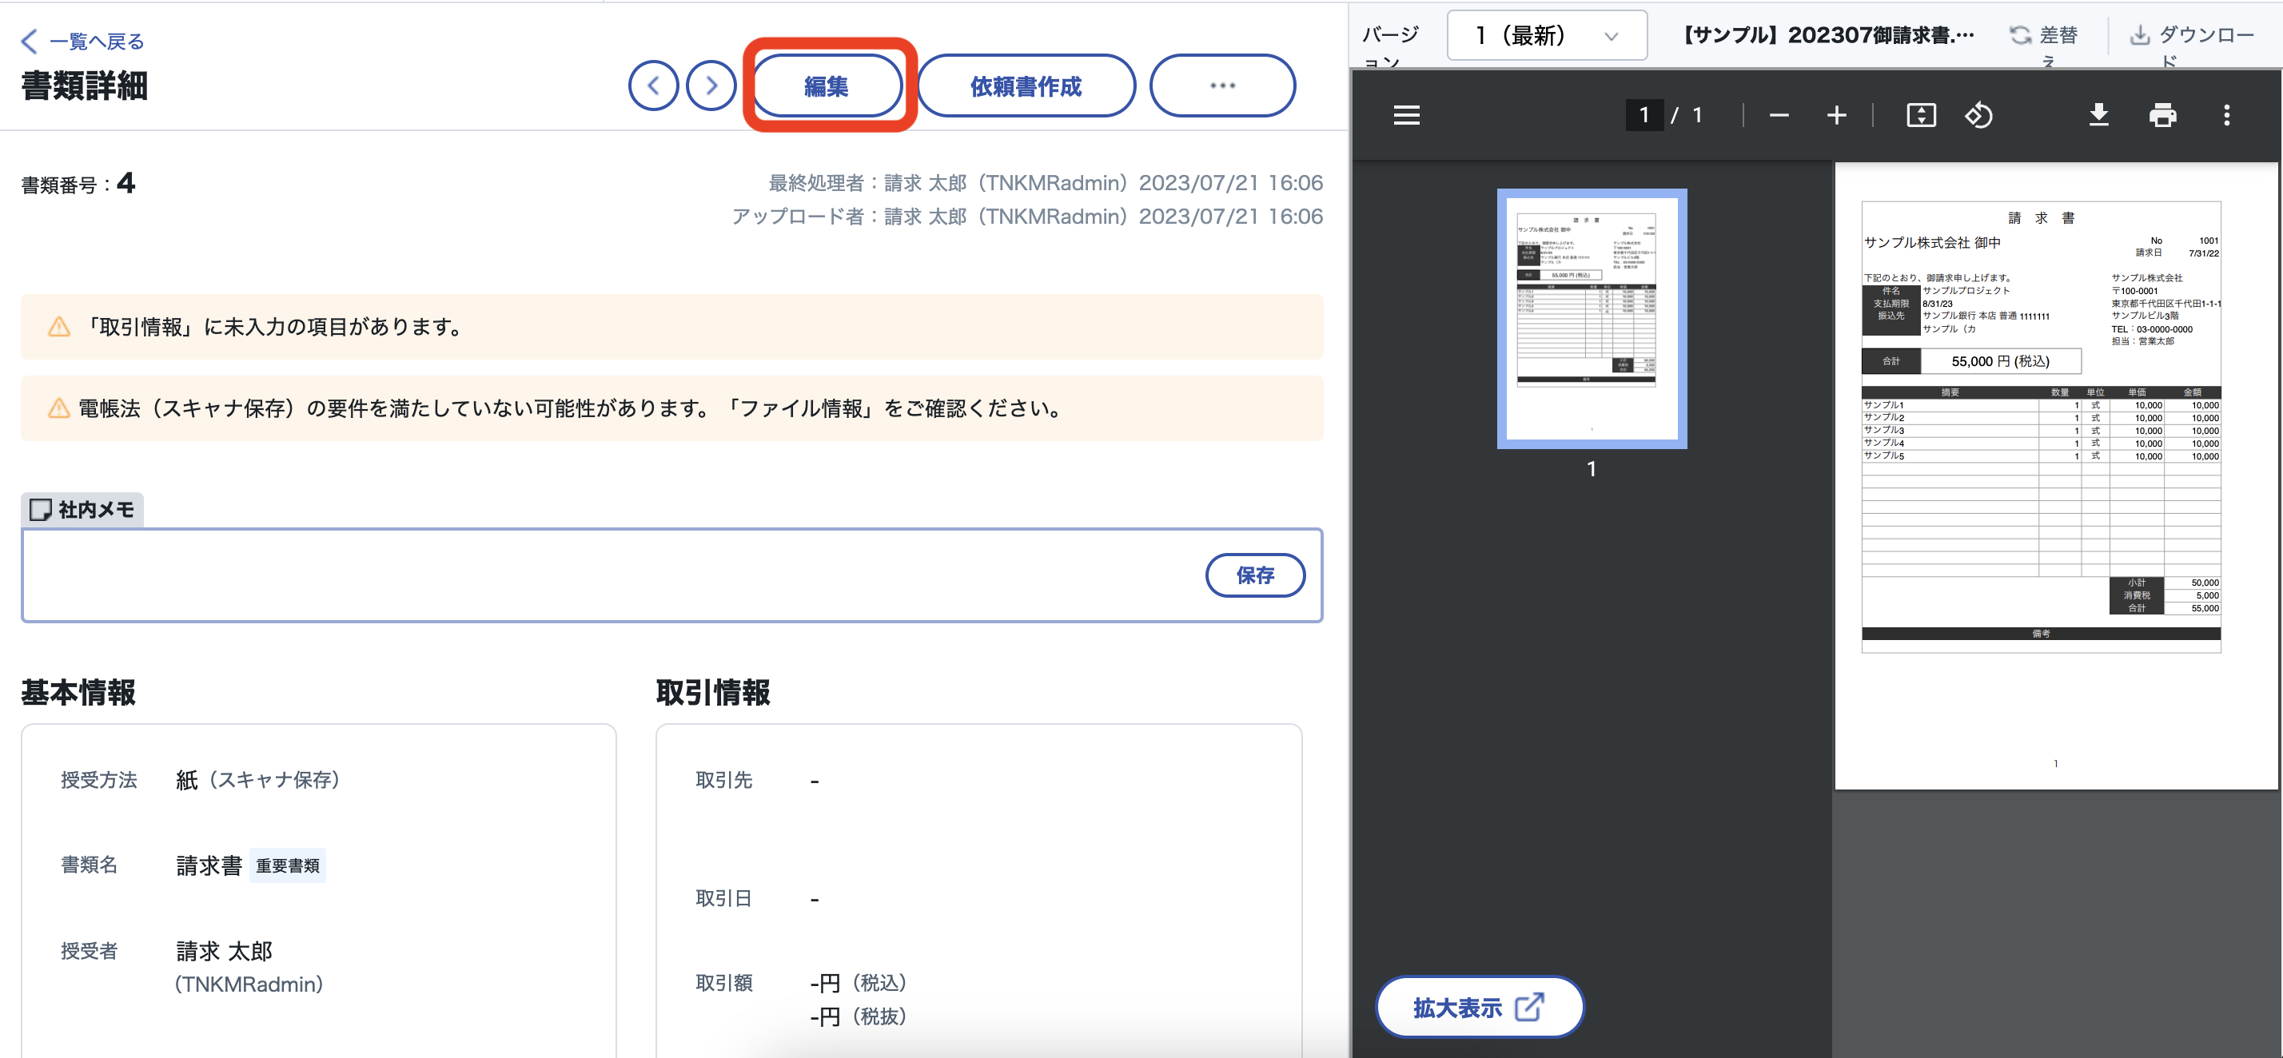The height and width of the screenshot is (1058, 2283).
Task: Go back to the list via 一覧へ戻る
Action: coord(82,41)
